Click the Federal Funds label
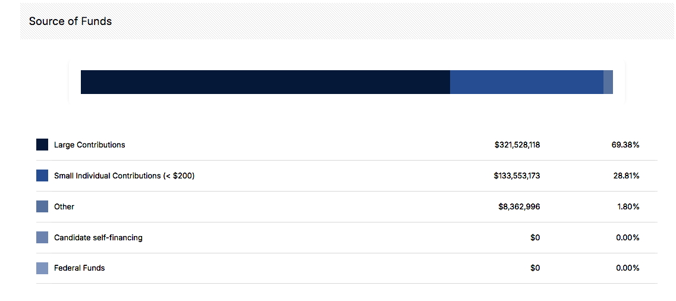The width and height of the screenshot is (676, 301). [x=79, y=268]
